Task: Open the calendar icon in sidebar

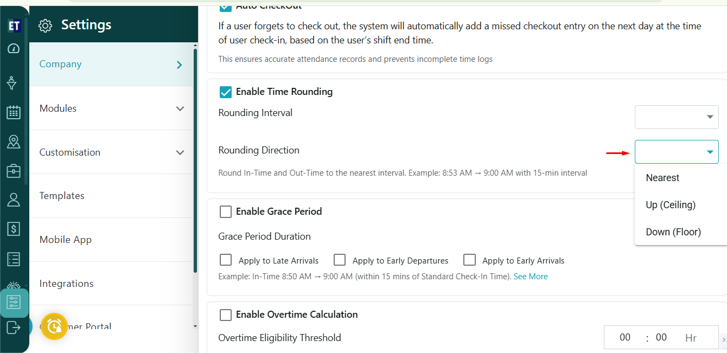Action: 14,112
